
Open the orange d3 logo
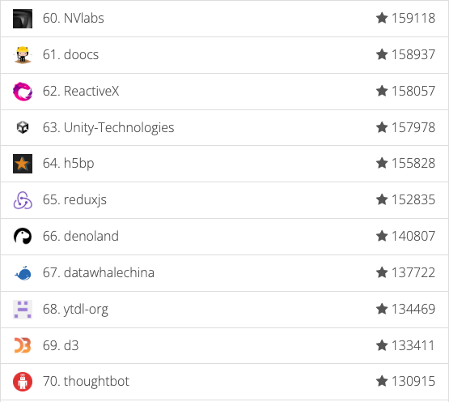pos(23,345)
